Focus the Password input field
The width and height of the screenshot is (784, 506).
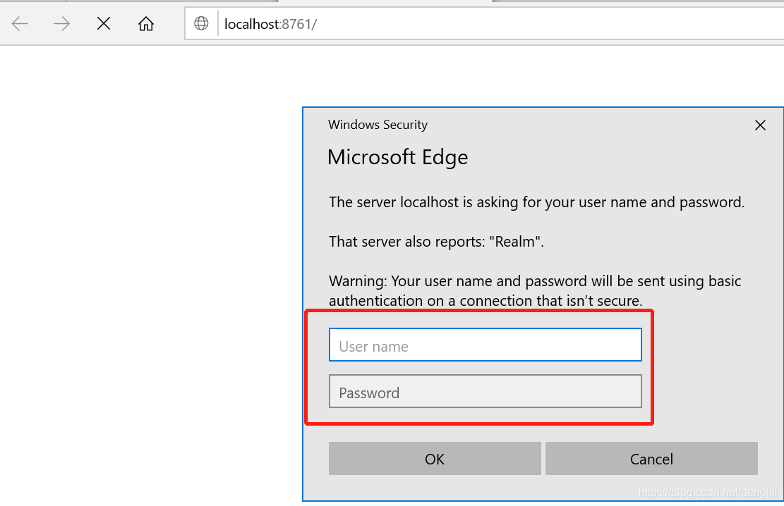click(485, 391)
